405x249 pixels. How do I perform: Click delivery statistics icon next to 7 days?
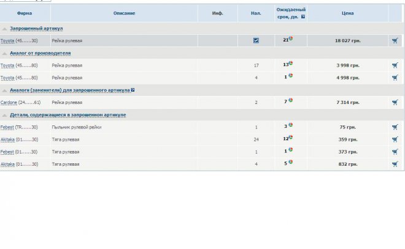pyautogui.click(x=290, y=100)
